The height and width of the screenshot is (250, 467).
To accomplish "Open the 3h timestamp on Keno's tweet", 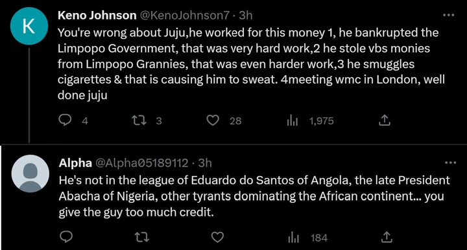I will pos(246,15).
